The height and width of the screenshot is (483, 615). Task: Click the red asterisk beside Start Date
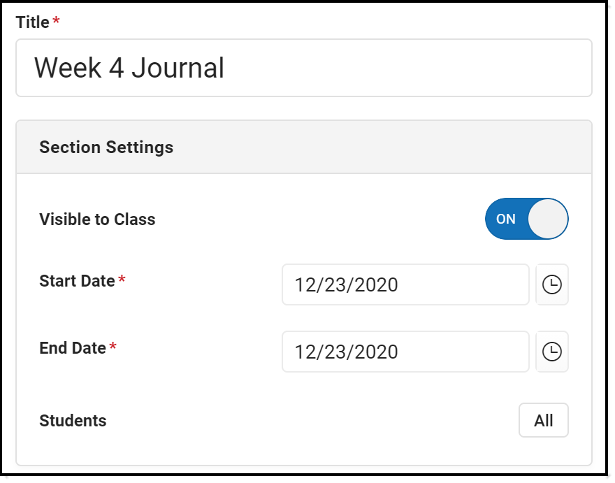click(x=122, y=281)
